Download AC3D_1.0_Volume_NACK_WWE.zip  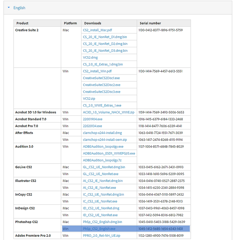click(109, 112)
